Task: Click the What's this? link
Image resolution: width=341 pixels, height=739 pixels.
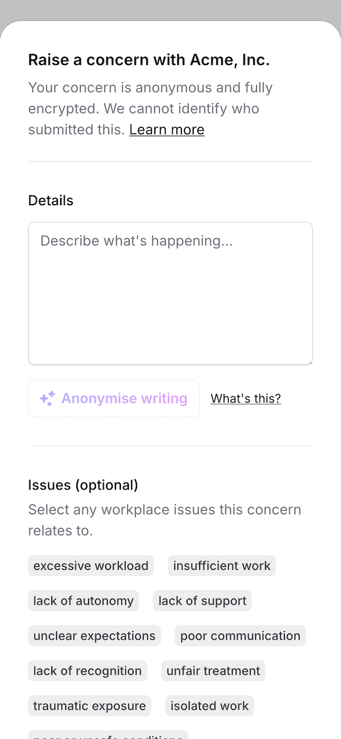Action: point(245,399)
